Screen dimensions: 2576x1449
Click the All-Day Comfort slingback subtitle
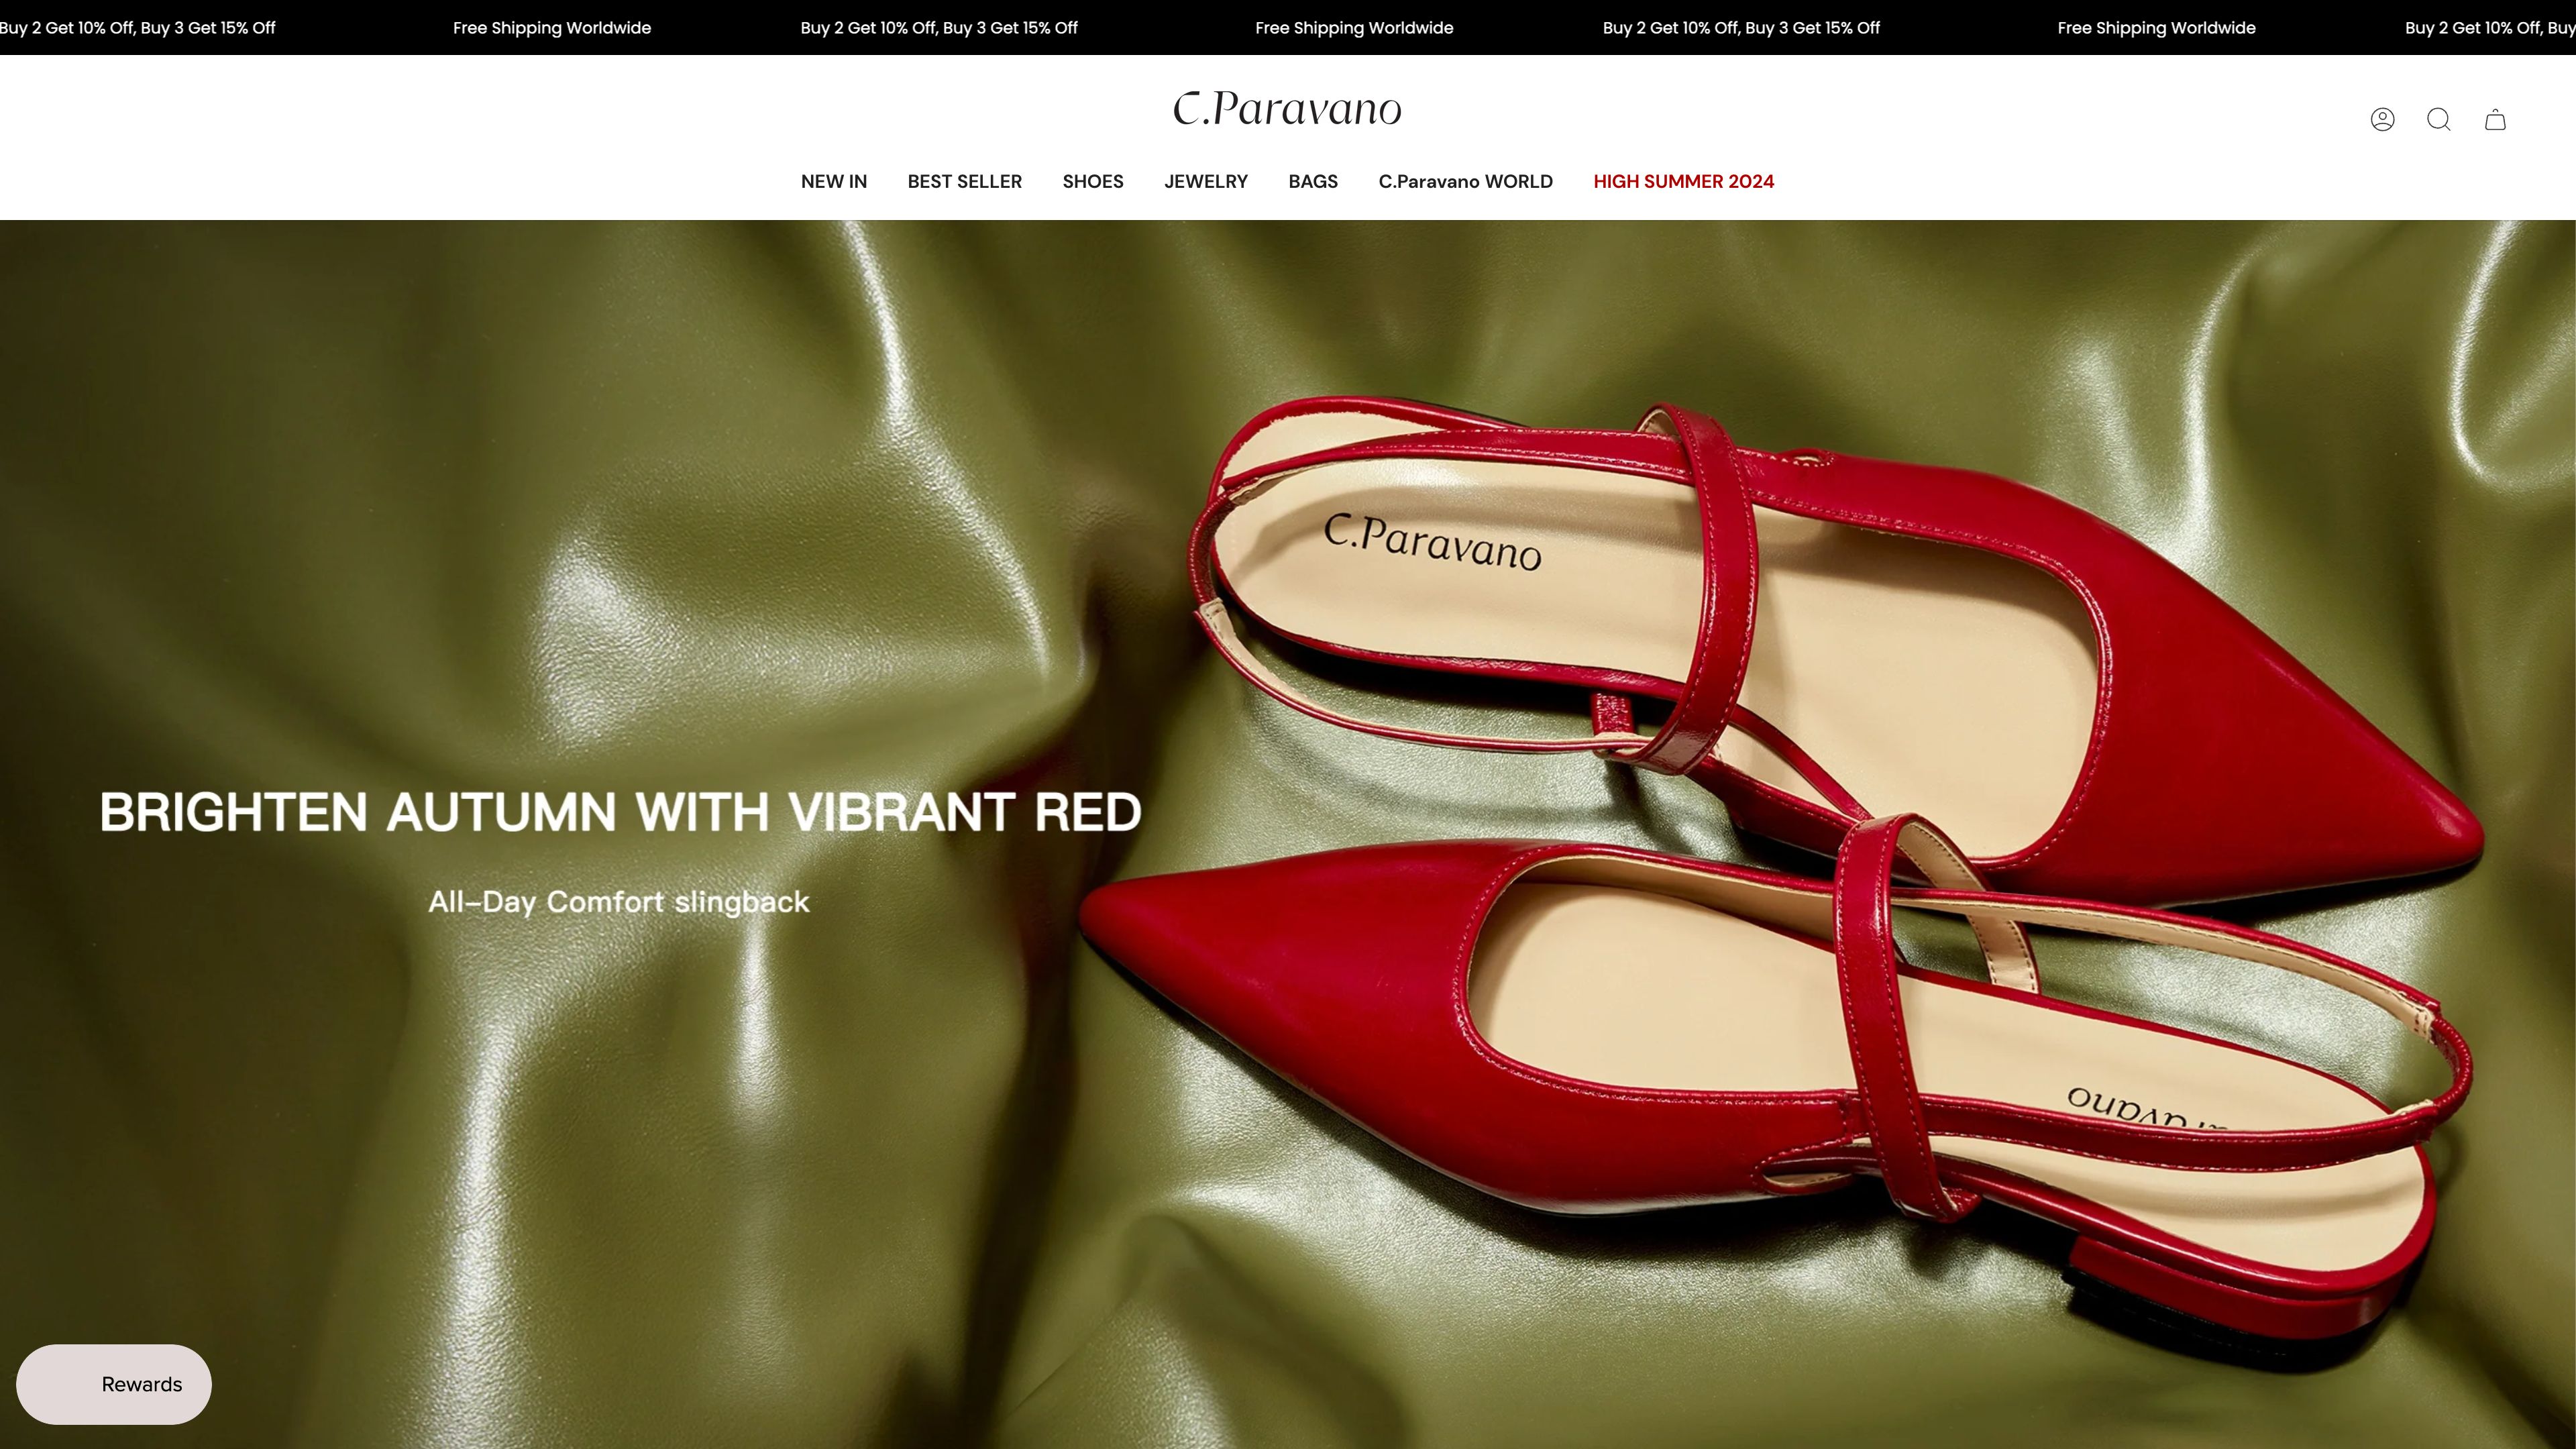[618, 902]
